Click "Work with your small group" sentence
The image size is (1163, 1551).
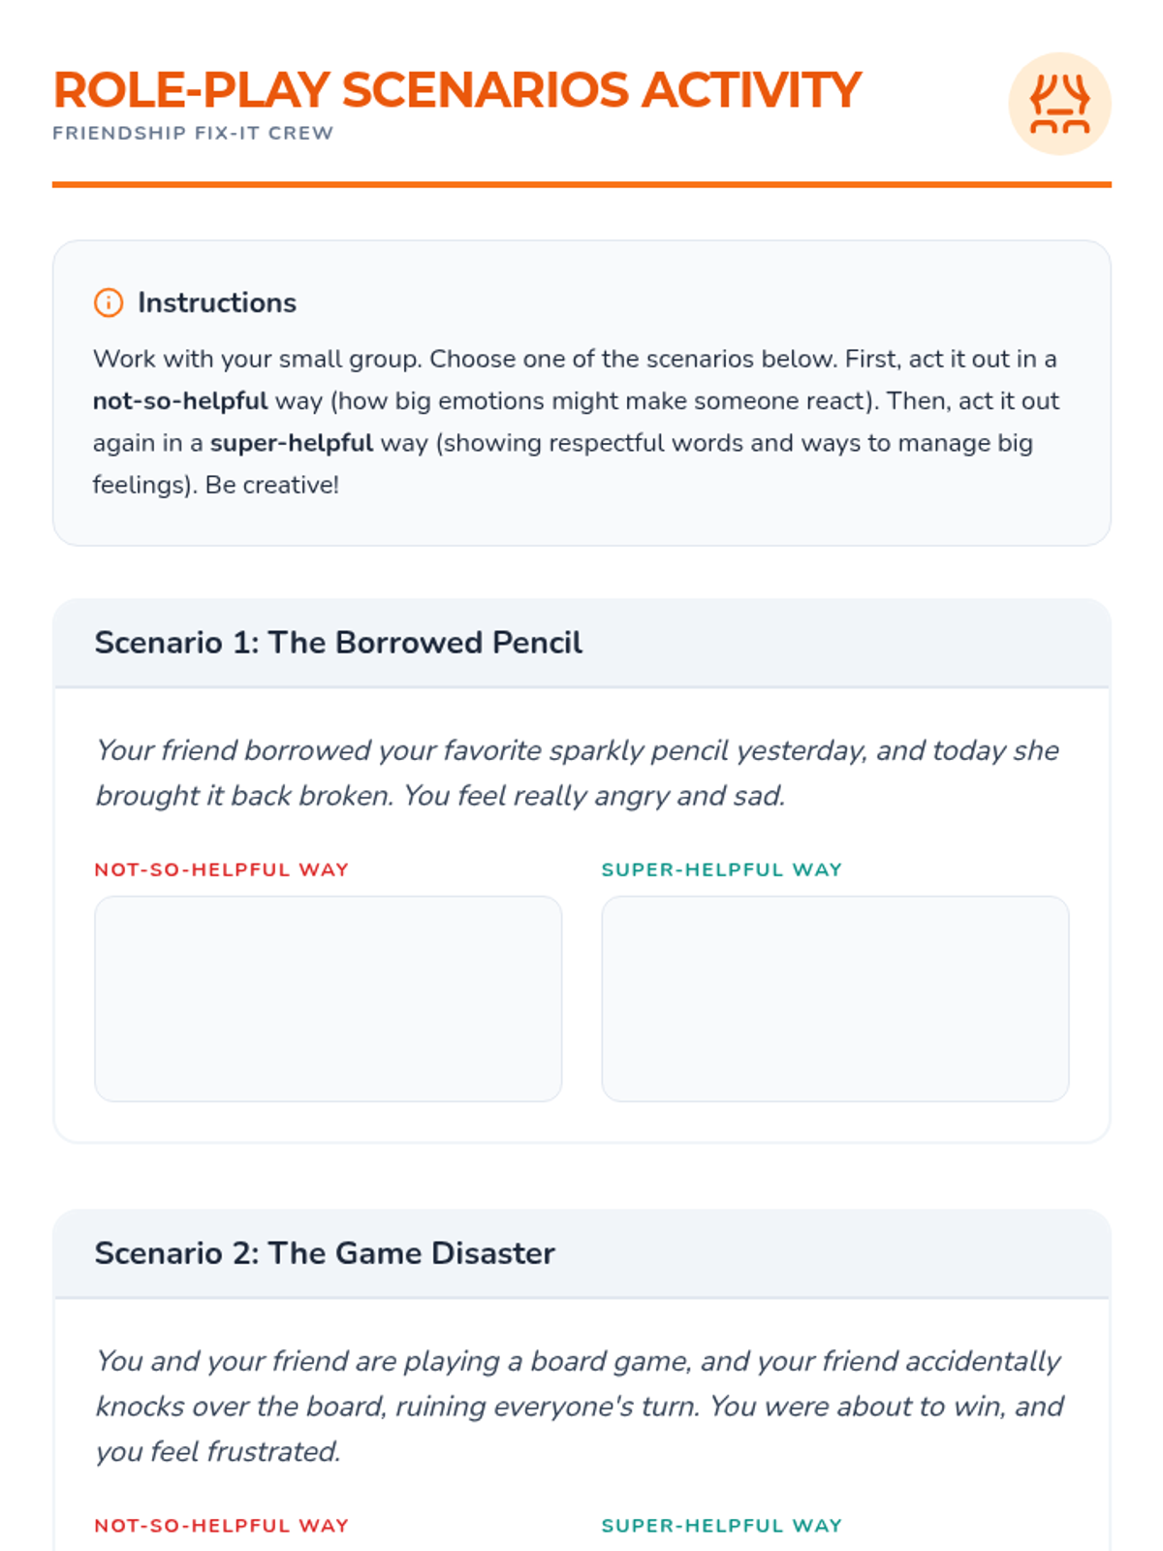[257, 360]
